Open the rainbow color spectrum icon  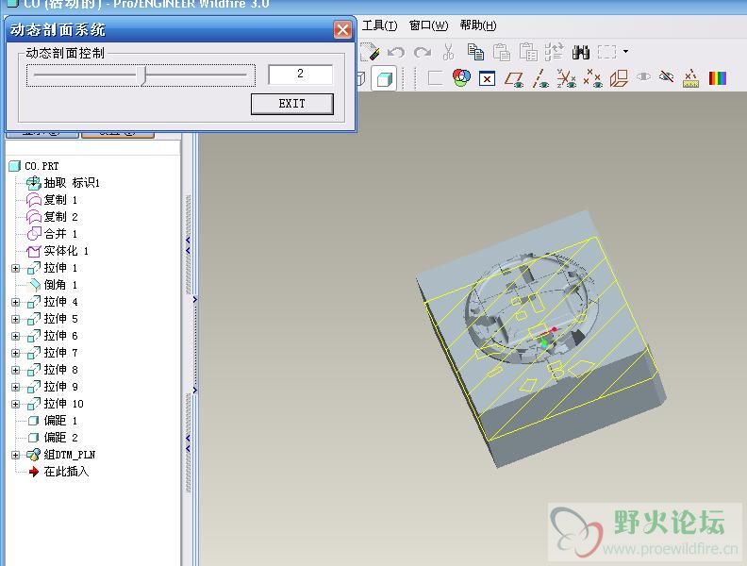(718, 78)
